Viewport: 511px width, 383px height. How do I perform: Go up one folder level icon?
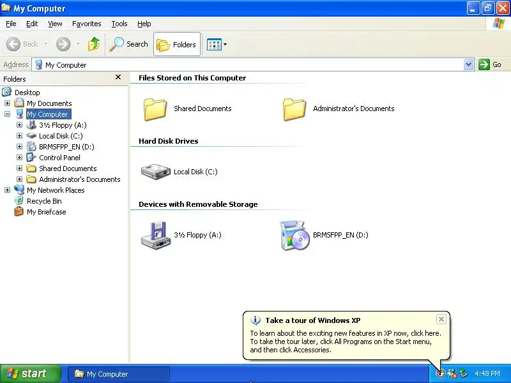tap(94, 44)
